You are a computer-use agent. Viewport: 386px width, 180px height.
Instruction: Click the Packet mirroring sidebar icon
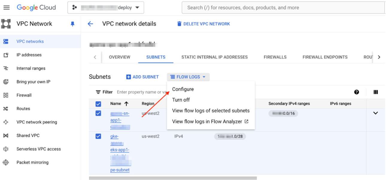pos(6,163)
